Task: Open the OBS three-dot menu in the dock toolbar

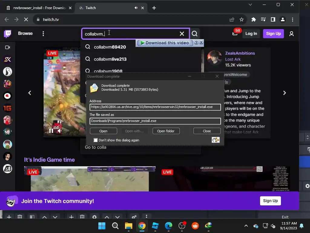Action: pyautogui.click(x=147, y=216)
